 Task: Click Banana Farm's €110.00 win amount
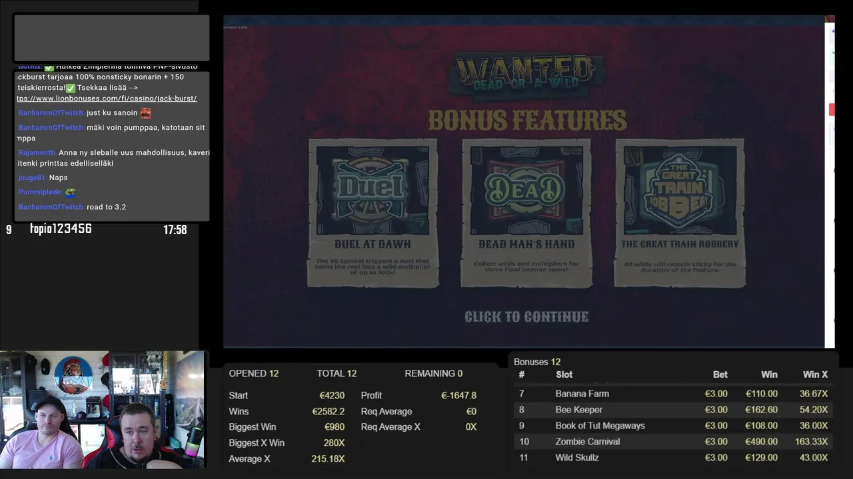point(762,394)
